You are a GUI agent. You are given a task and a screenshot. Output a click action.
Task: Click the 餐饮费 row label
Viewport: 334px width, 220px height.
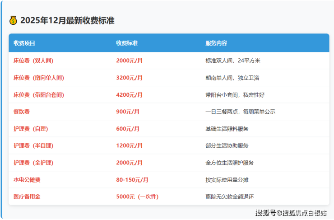[22, 112]
